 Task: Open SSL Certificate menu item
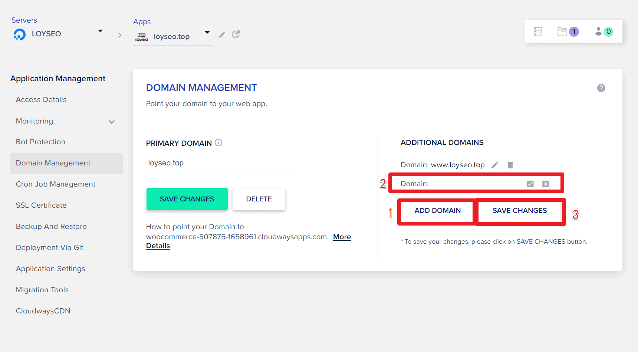click(x=41, y=205)
